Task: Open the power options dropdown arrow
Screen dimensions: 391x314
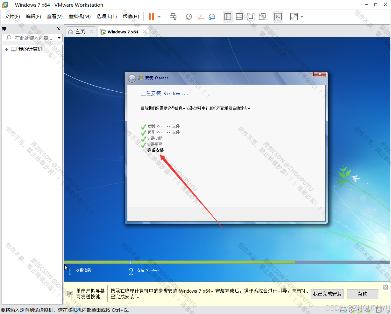Action: (159, 17)
